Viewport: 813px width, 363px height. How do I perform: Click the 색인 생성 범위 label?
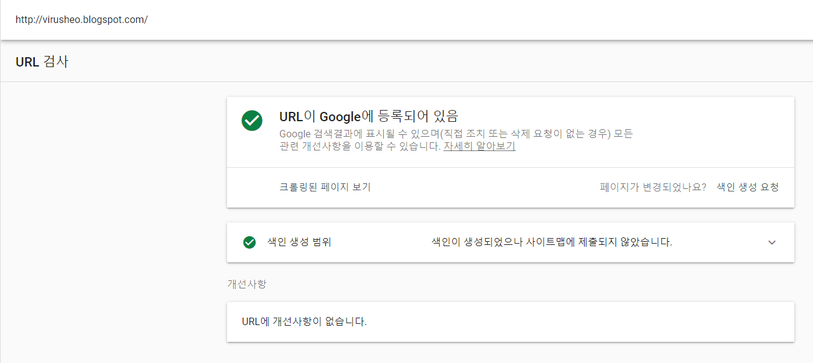point(299,242)
